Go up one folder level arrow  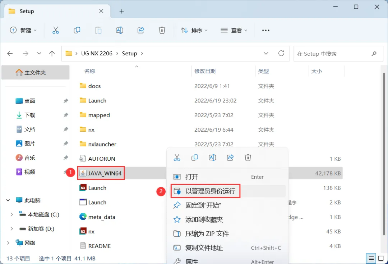52,54
